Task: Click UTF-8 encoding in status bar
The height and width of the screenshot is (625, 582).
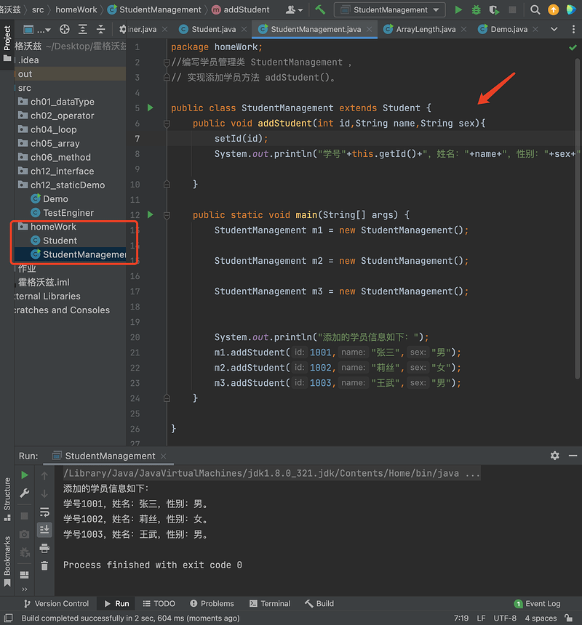Action: 505,618
